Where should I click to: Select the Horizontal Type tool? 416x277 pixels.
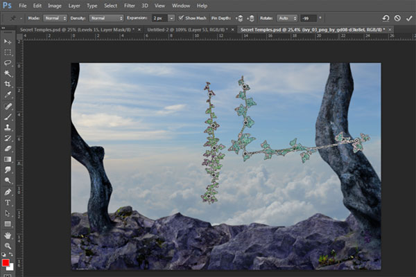8,202
